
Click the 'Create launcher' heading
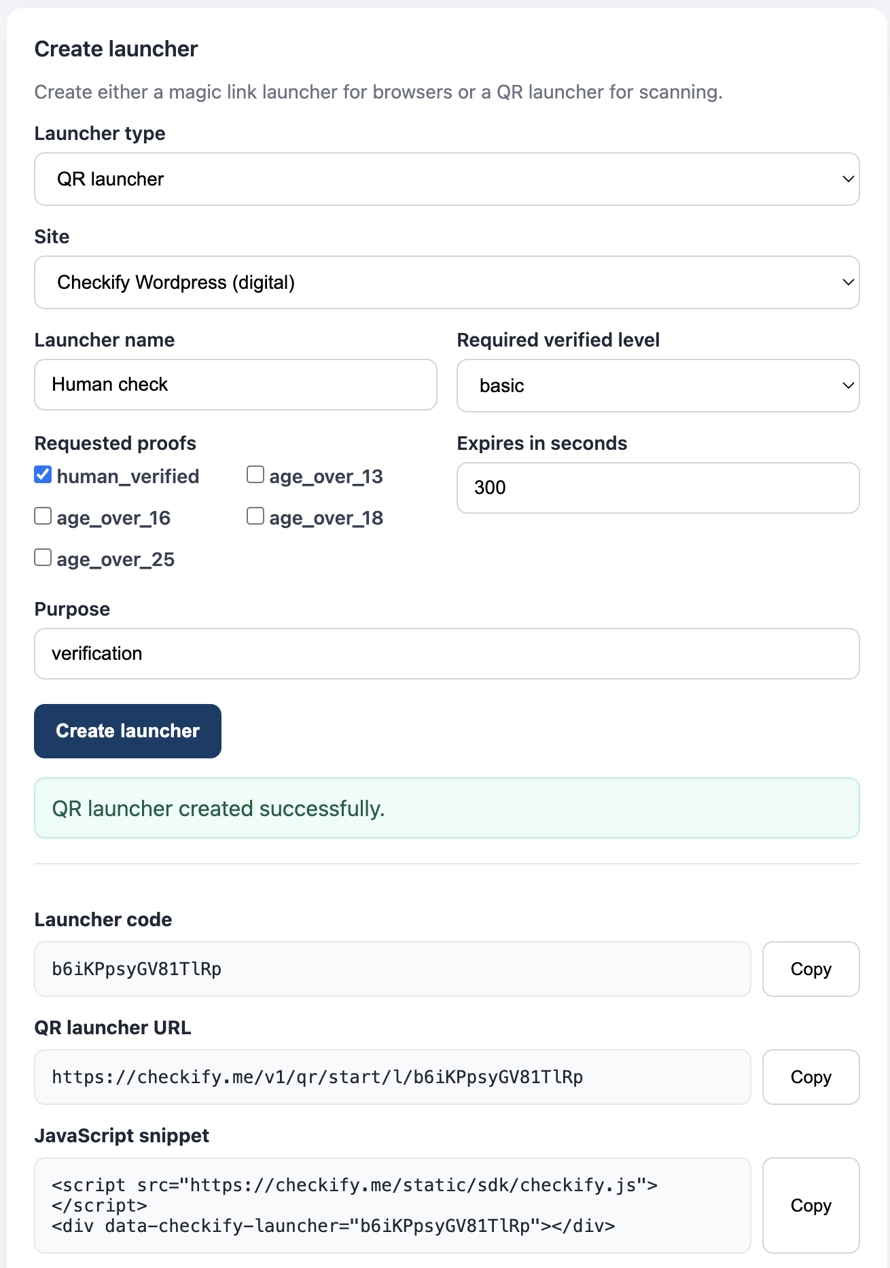[116, 49]
